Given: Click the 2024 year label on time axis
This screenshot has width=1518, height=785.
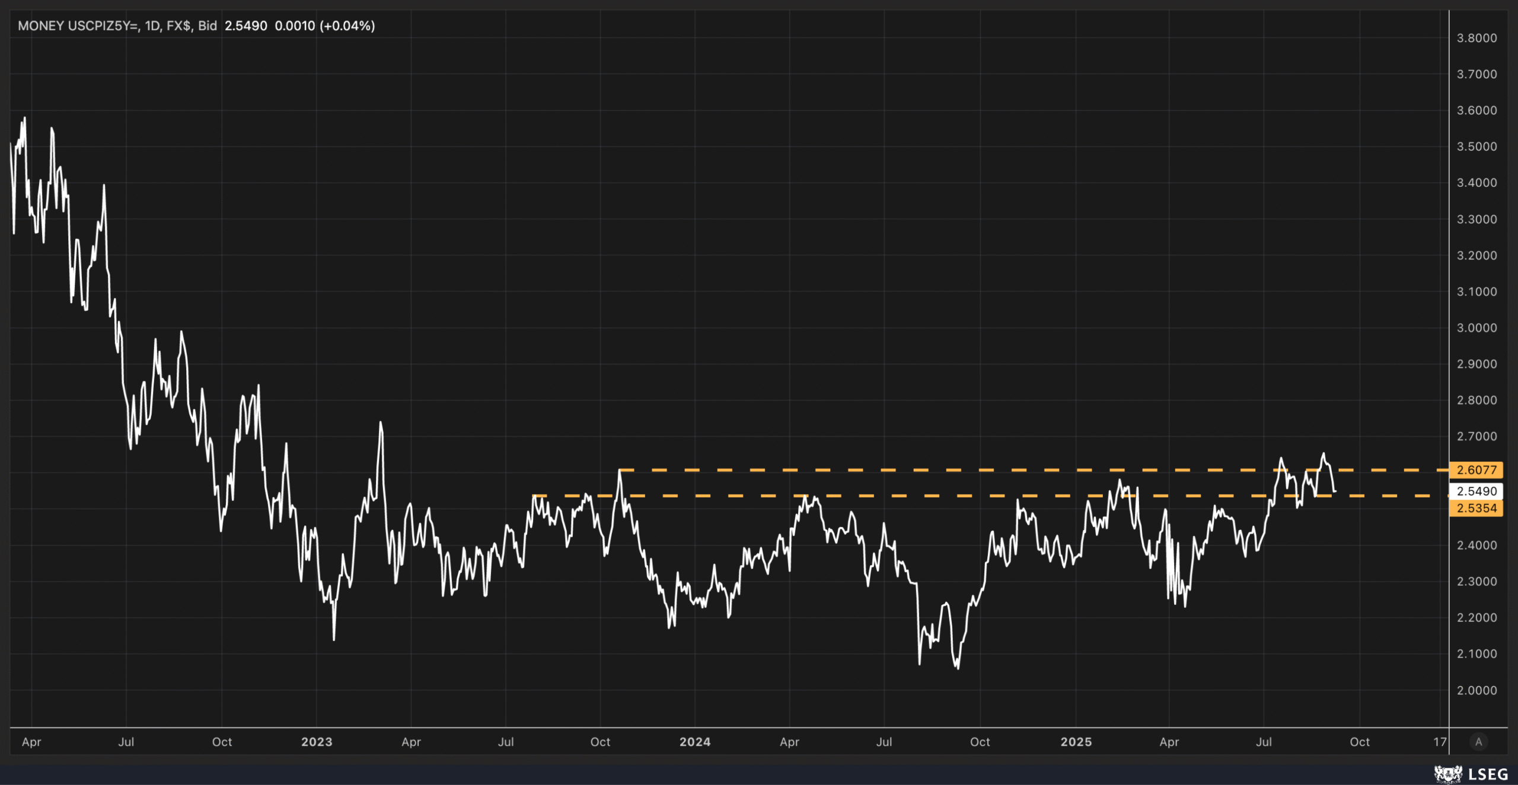Looking at the screenshot, I should pyautogui.click(x=695, y=742).
